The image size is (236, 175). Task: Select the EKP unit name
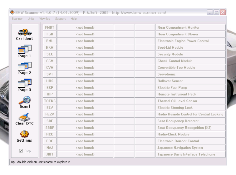click(50, 88)
